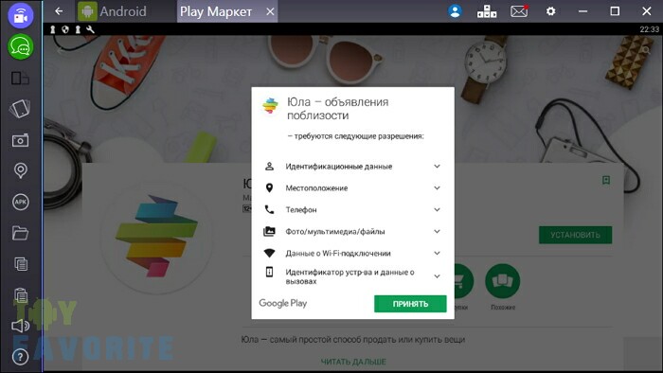
Task: Expand Фото/мультимедиа/файлы permission chevron
Action: (x=437, y=232)
